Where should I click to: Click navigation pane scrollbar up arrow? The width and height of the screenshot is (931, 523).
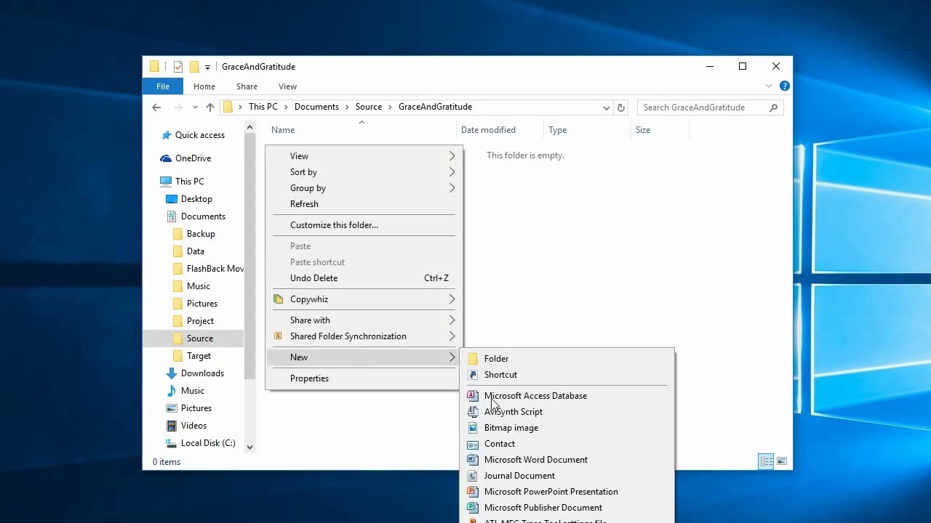click(249, 128)
